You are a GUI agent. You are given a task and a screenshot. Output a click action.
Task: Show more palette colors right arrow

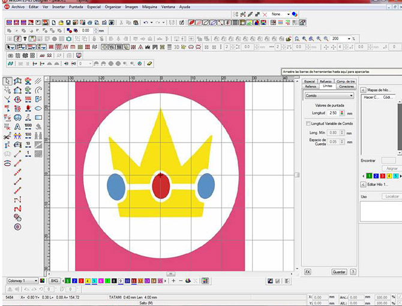click(x=165, y=281)
